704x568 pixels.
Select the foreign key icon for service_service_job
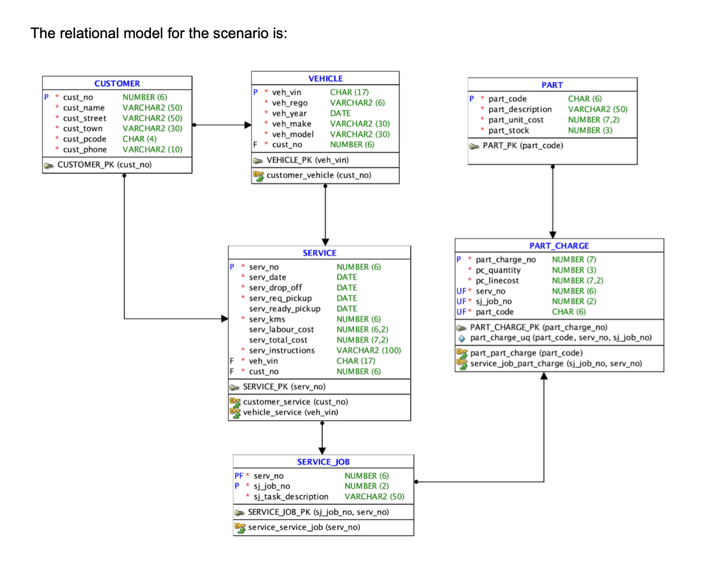pyautogui.click(x=240, y=528)
